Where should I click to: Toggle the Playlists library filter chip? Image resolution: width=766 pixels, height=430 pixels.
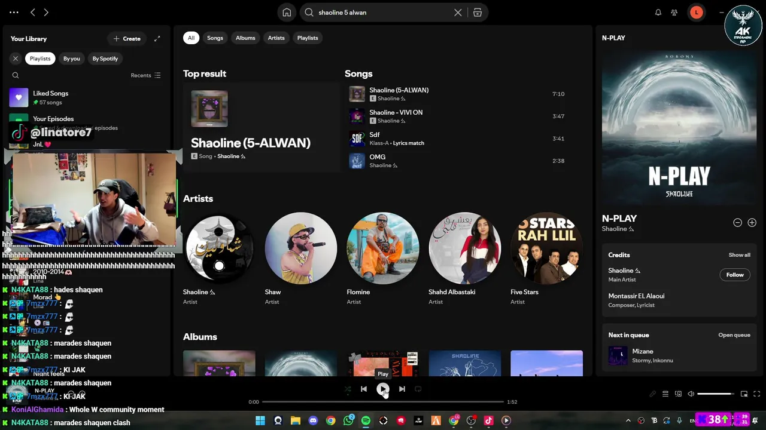tap(40, 59)
